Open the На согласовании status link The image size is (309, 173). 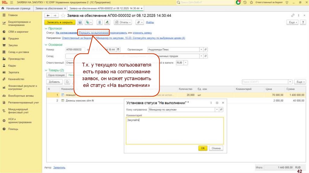(66, 33)
